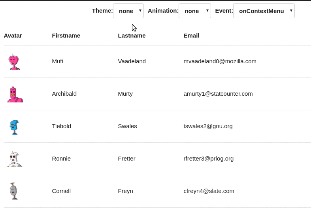Click email amurty1@statcounter.com

[218, 93]
